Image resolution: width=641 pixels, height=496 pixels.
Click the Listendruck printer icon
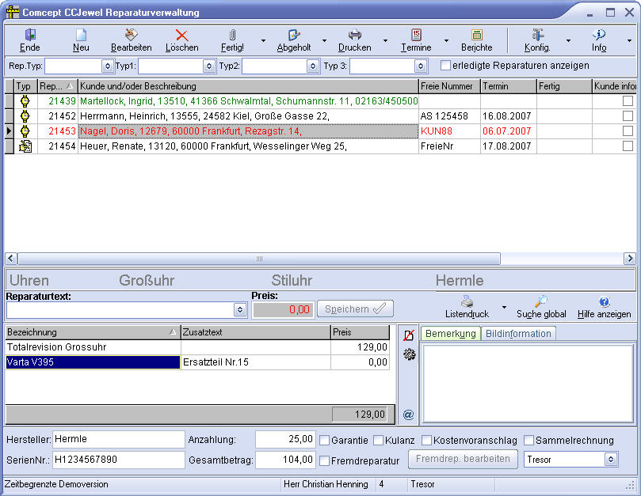467,301
